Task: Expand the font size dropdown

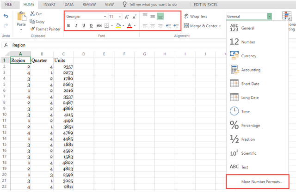Action: [x=120, y=17]
